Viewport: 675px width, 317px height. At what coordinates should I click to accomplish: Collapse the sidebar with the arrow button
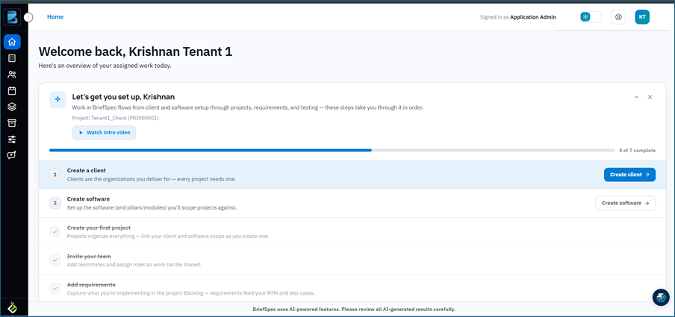[28, 17]
